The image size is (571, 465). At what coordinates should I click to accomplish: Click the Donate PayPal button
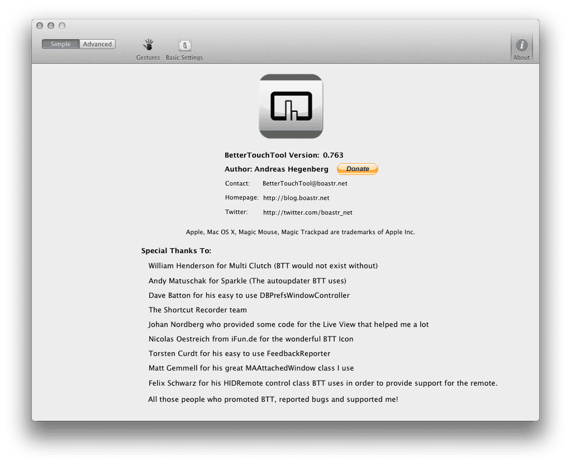(x=357, y=168)
